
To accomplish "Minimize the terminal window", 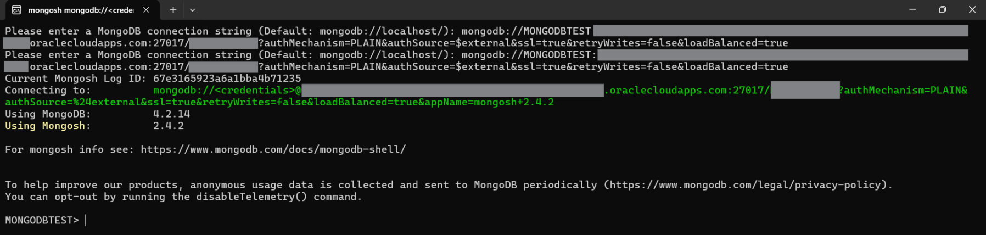I will coord(912,9).
